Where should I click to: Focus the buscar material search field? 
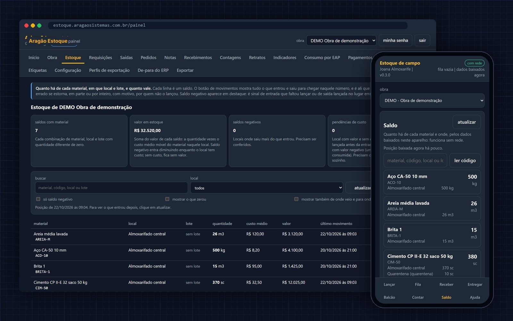point(111,188)
